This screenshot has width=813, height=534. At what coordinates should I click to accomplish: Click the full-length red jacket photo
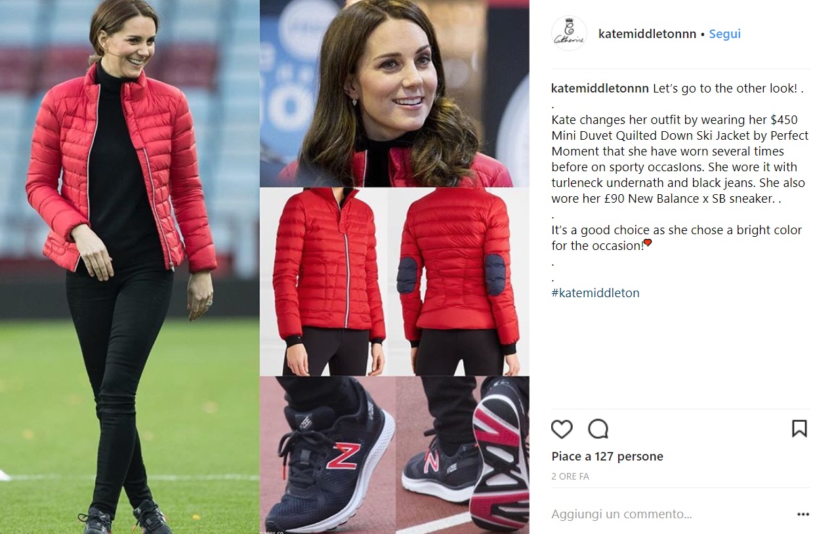tap(129, 267)
